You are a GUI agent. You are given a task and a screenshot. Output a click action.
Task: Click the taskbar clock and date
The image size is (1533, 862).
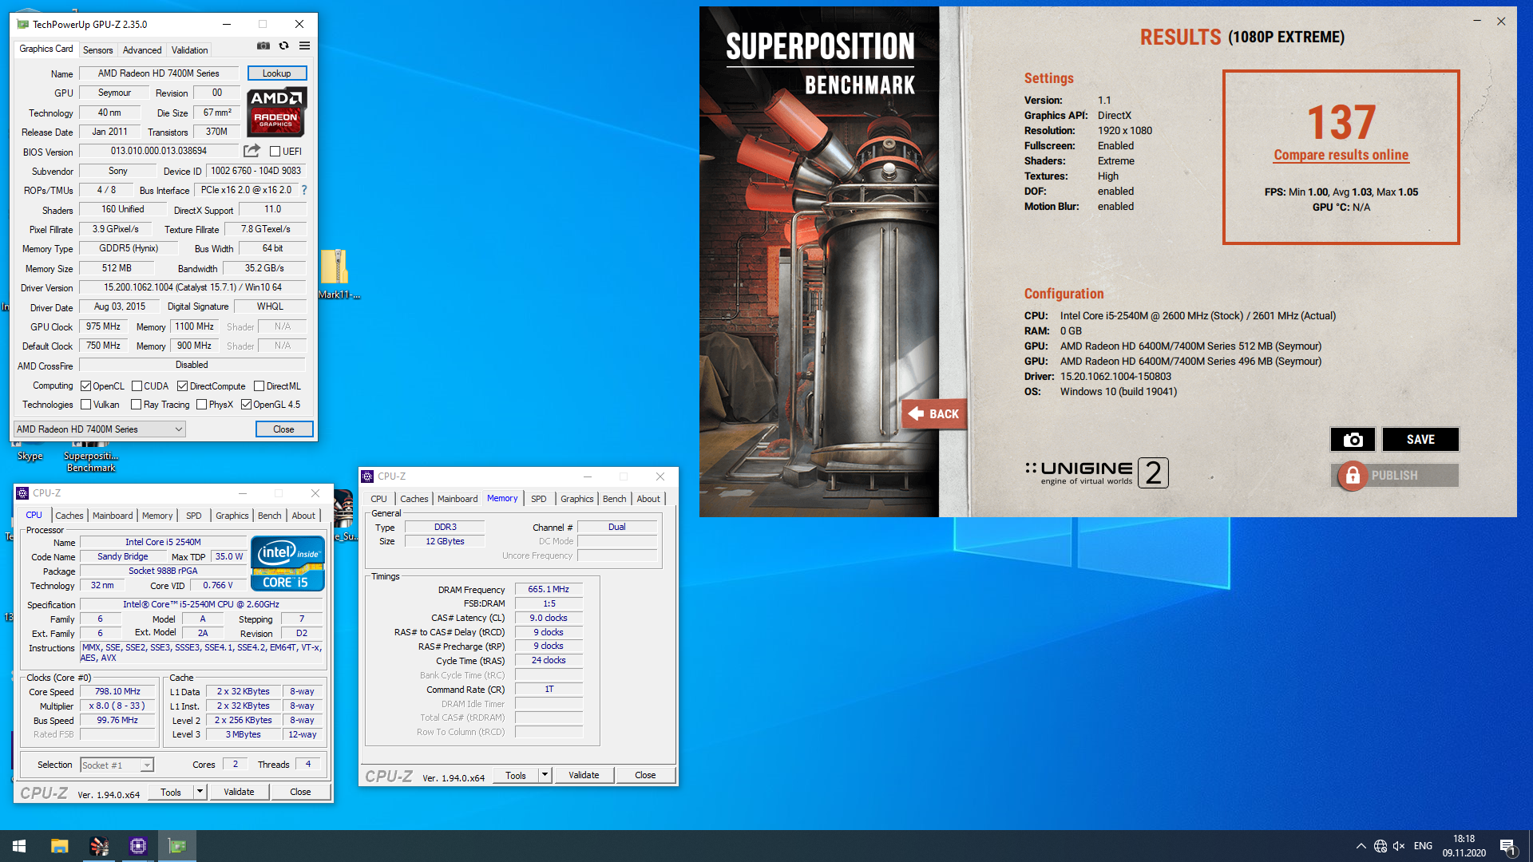[1464, 846]
